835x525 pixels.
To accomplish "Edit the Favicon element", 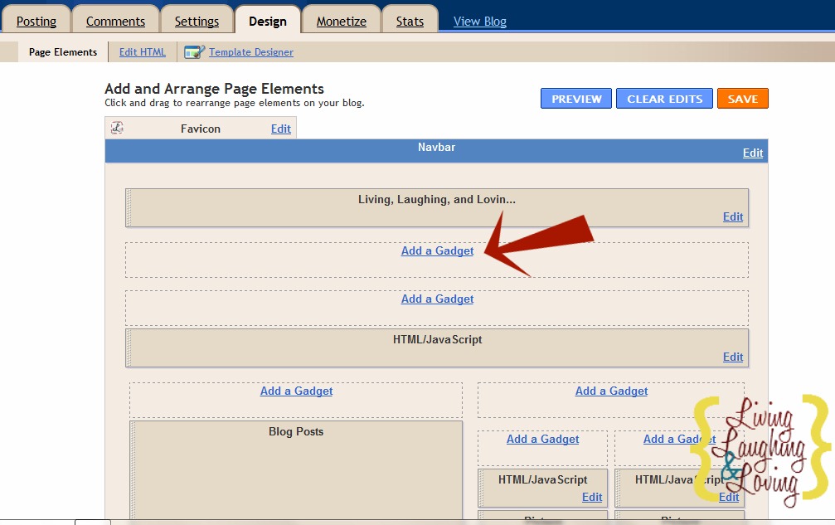I will pyautogui.click(x=280, y=129).
